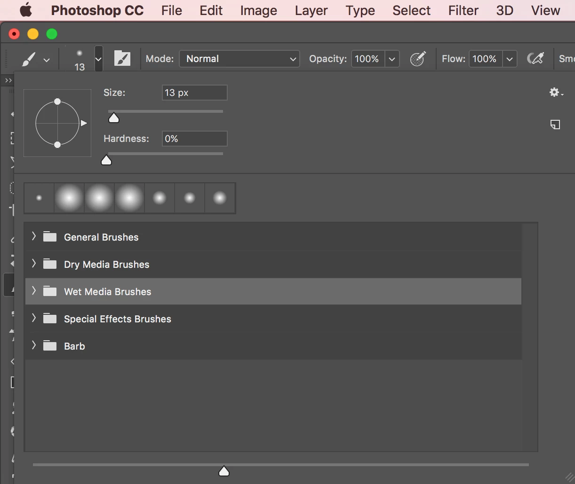Toggle the Brush Settings panel icon
The height and width of the screenshot is (484, 575).
click(122, 59)
